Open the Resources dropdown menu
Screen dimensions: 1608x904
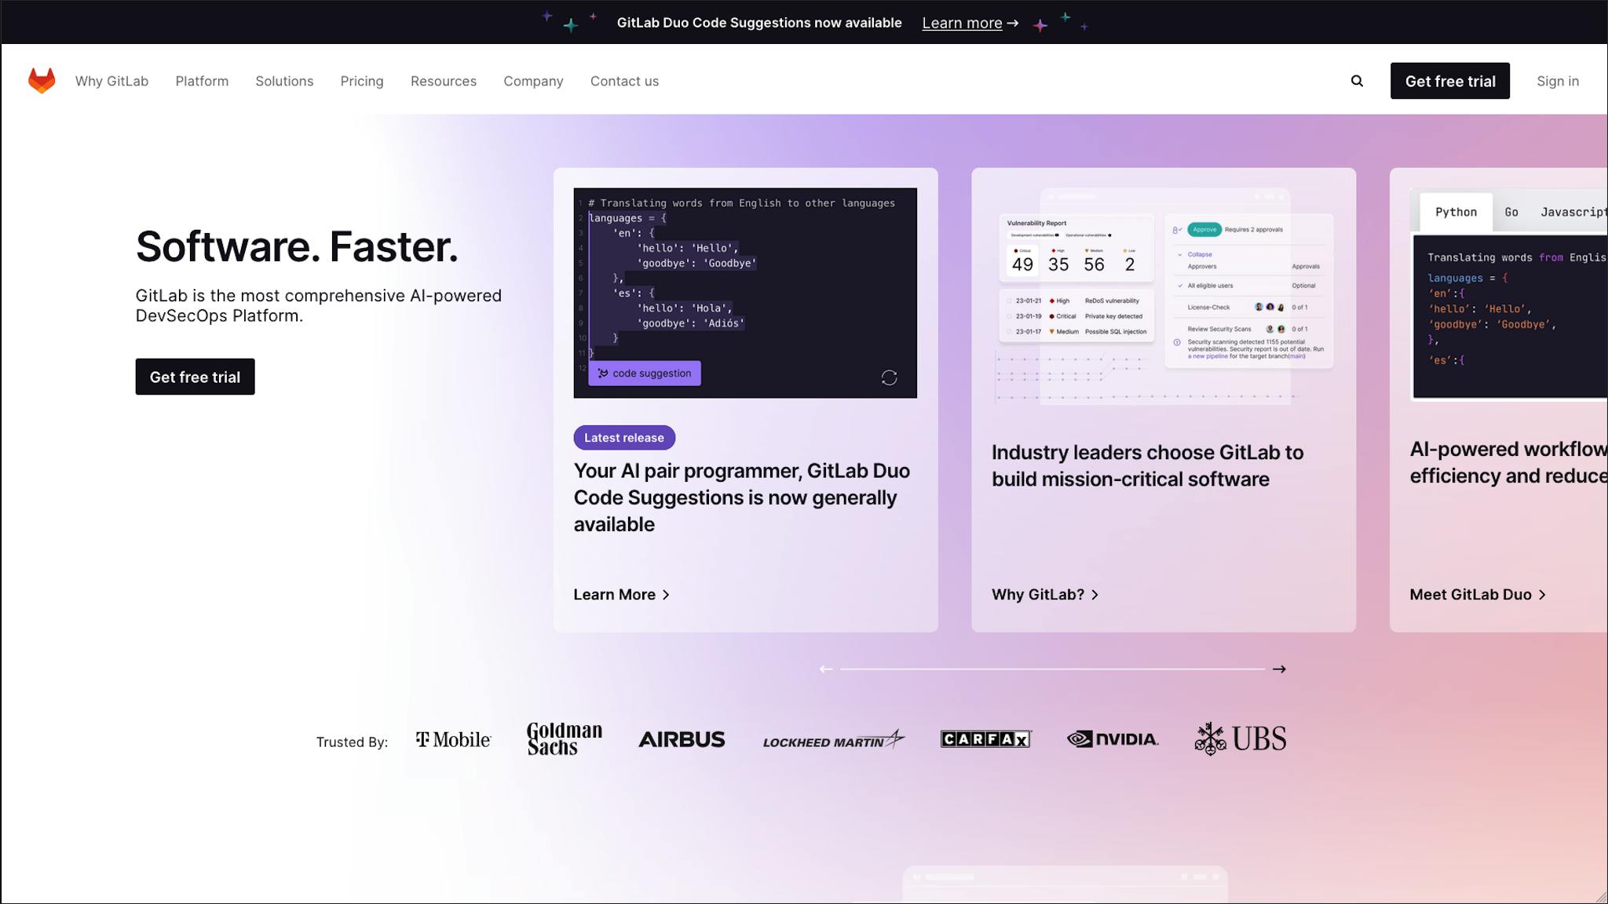[443, 81]
